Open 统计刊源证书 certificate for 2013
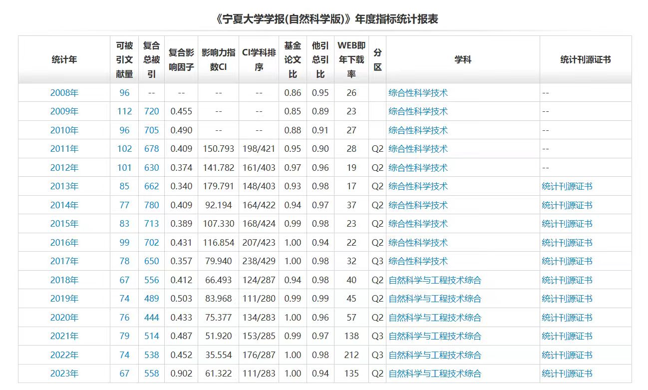 click(567, 186)
